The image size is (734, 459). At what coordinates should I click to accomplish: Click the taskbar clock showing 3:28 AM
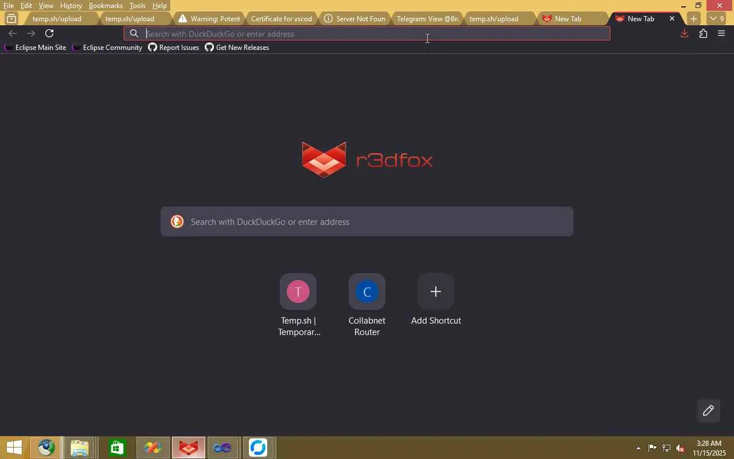pyautogui.click(x=709, y=448)
